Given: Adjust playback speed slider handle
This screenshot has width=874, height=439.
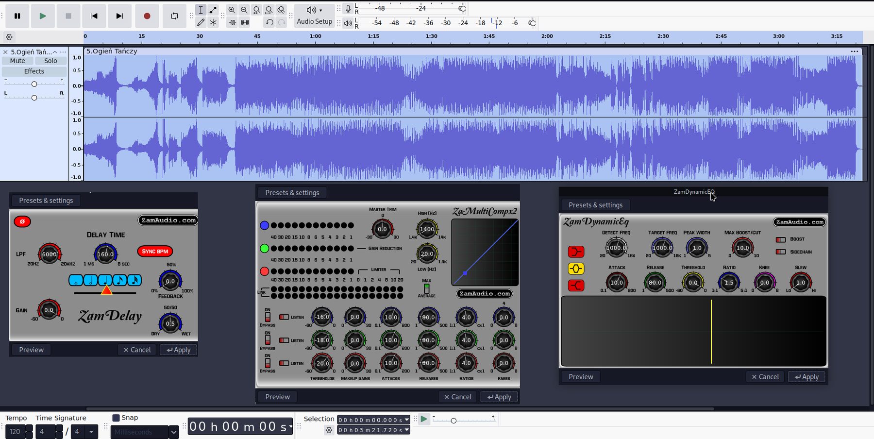Looking at the screenshot, I should [x=454, y=421].
